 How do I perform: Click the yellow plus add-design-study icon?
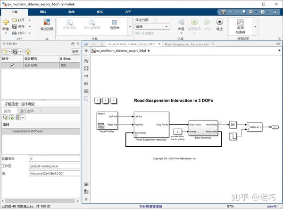tap(28, 51)
